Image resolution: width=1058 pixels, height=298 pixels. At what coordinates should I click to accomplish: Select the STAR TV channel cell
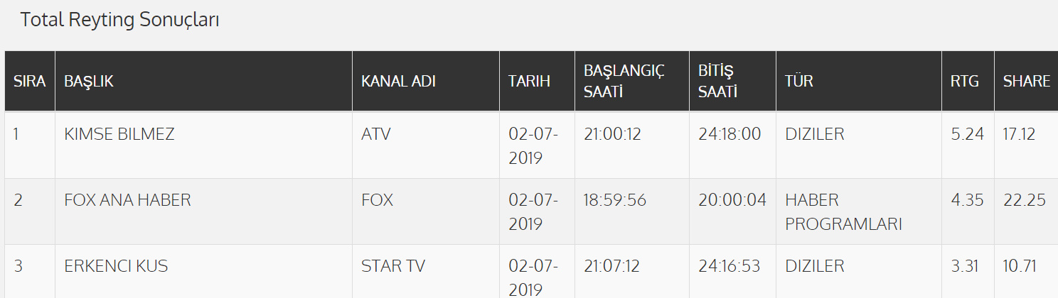[x=393, y=267]
